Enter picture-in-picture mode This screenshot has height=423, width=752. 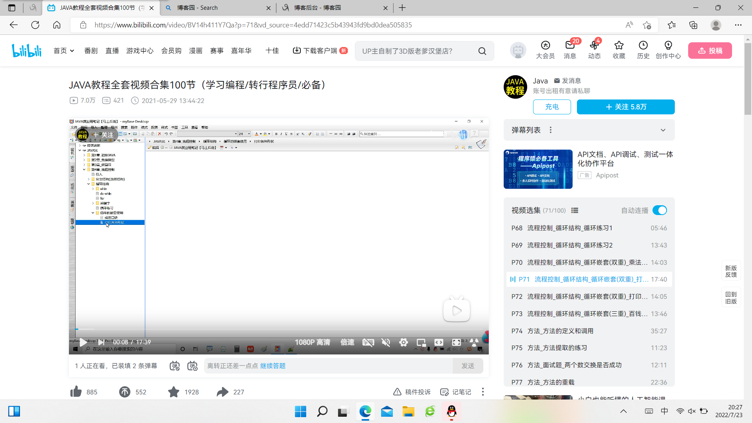pyautogui.click(x=421, y=343)
